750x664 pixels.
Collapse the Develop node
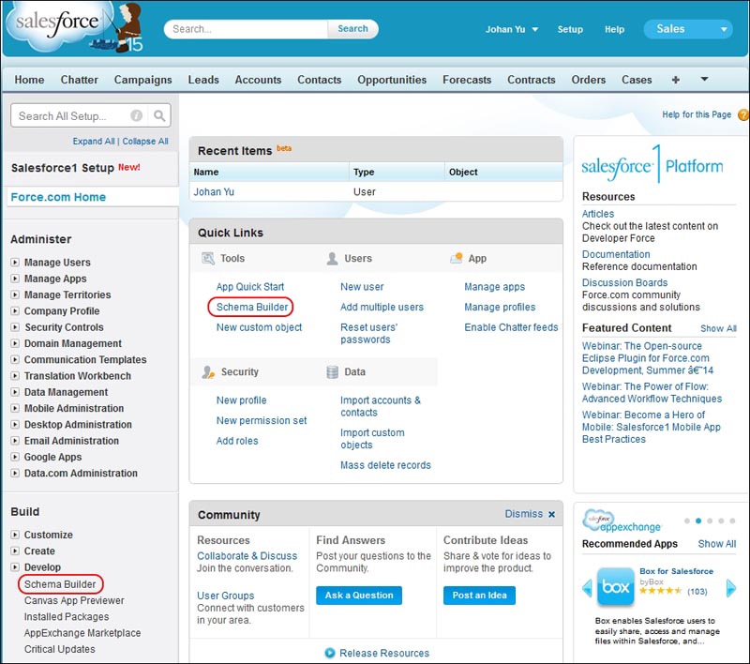(x=15, y=566)
